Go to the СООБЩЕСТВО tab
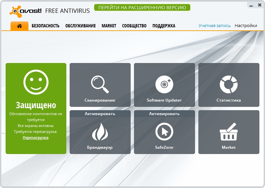The width and height of the screenshot is (265, 188). (x=134, y=26)
